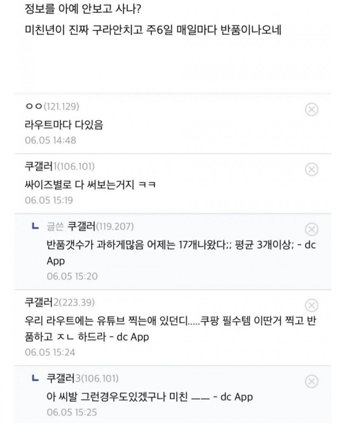
Task: Click comment 싸이즈별로 다 써보는거지 ㅋㅋ
Action: 90,185
